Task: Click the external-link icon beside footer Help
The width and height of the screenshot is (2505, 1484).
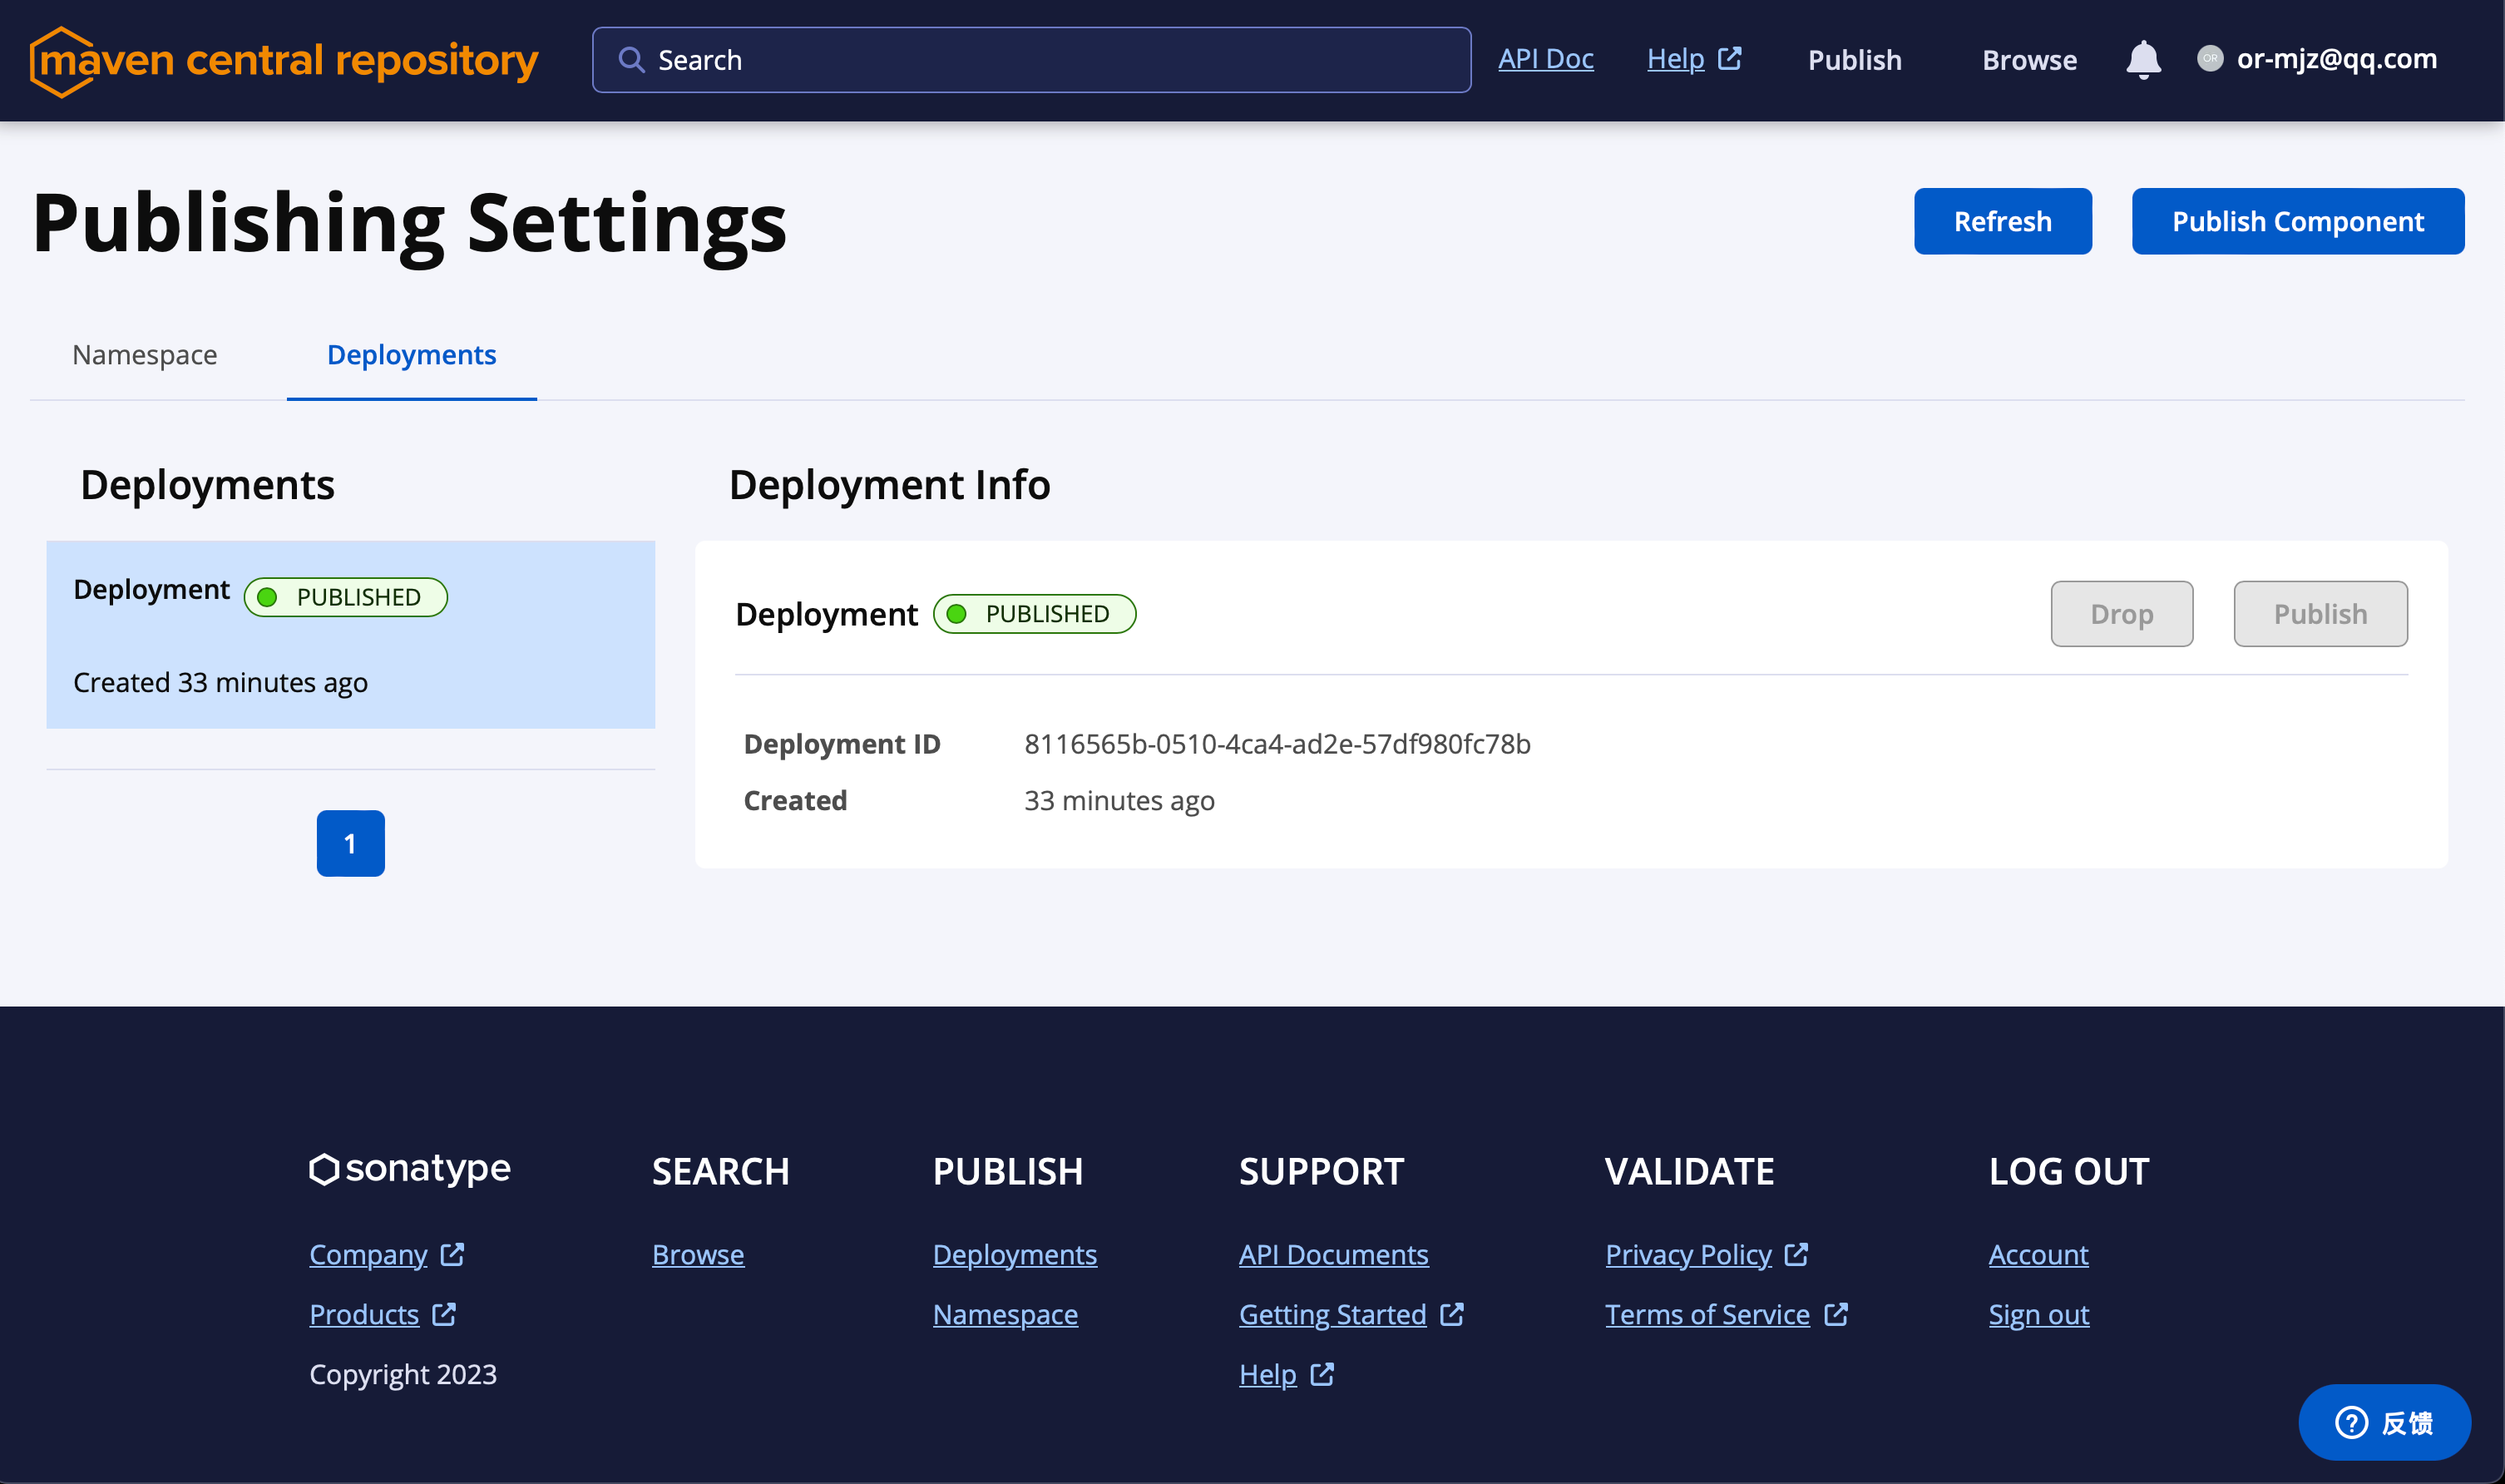Action: click(x=1322, y=1374)
